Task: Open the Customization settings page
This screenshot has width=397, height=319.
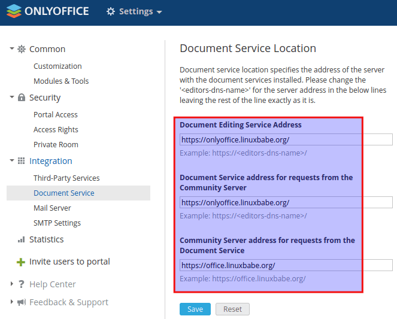Action: [x=57, y=66]
